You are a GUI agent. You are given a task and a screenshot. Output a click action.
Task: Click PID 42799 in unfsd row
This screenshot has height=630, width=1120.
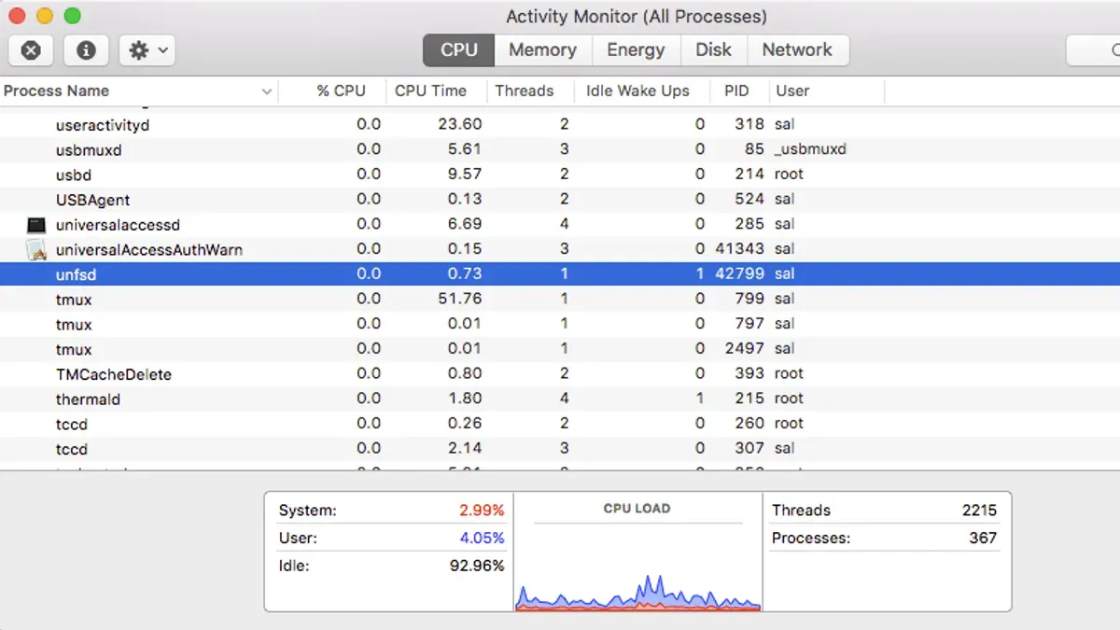pyautogui.click(x=739, y=274)
